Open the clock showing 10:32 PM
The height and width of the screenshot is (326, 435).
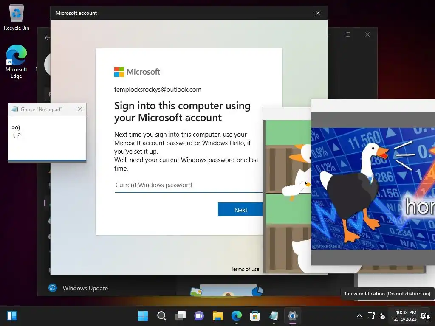pyautogui.click(x=404, y=316)
